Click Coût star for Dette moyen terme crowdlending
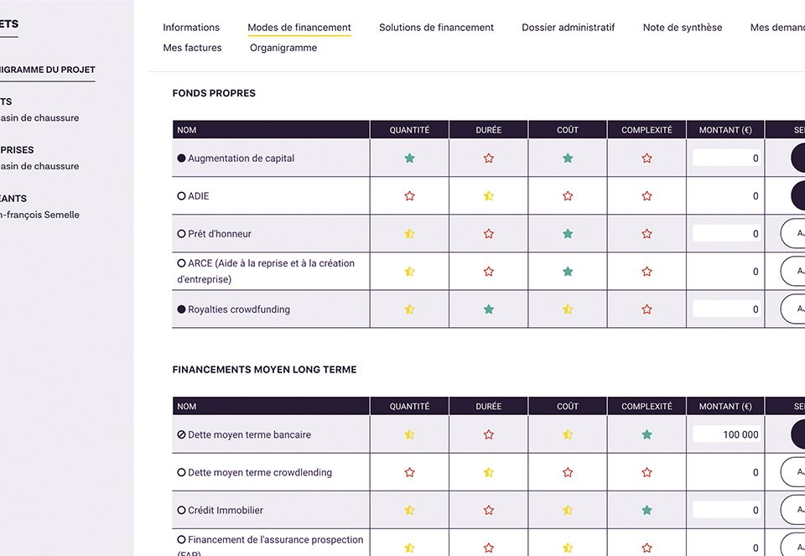 tap(568, 472)
